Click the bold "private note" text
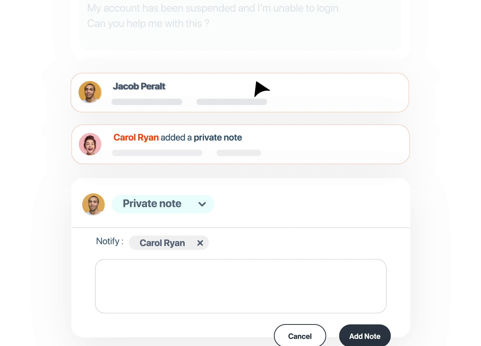481x346 pixels. click(218, 138)
